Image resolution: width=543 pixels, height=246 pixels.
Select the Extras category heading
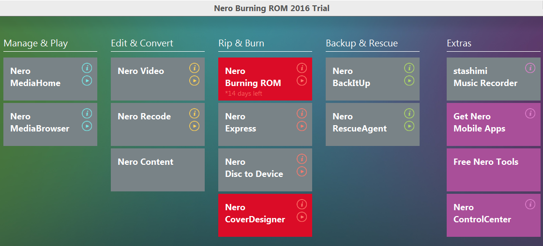point(459,43)
